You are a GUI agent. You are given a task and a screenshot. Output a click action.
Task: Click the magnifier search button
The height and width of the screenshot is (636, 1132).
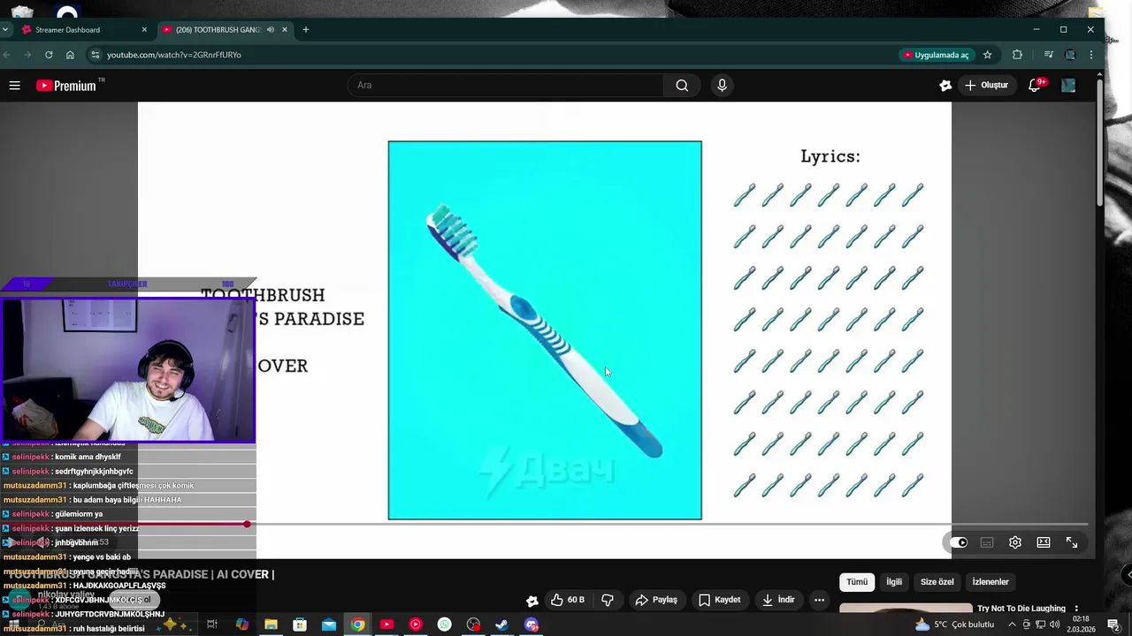click(682, 86)
